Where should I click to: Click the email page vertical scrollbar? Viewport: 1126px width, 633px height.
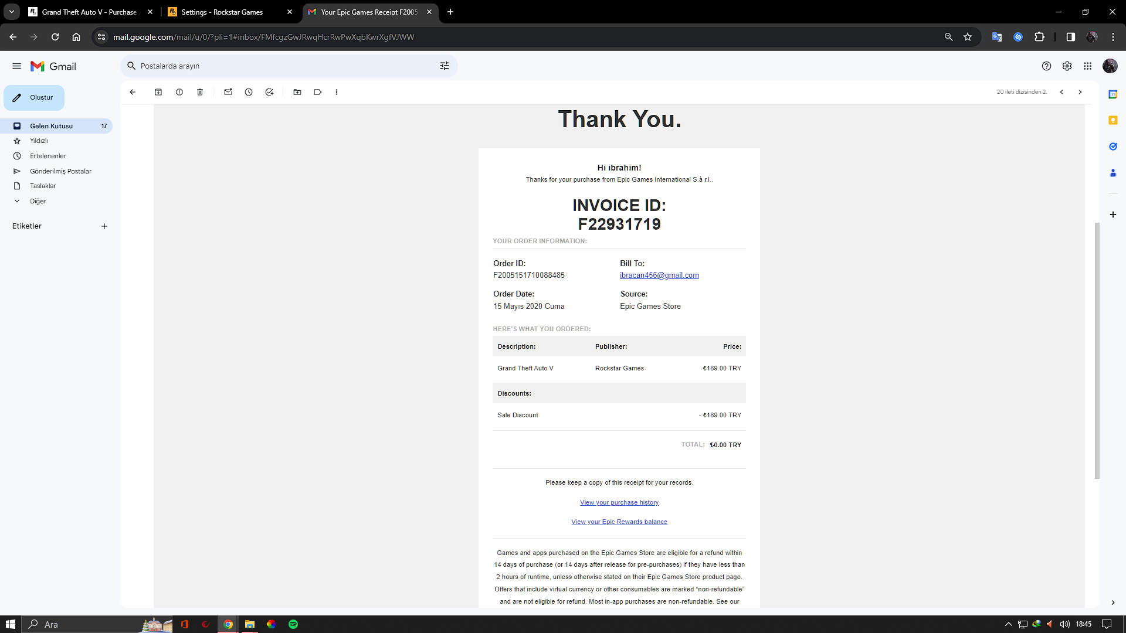pos(1097,352)
